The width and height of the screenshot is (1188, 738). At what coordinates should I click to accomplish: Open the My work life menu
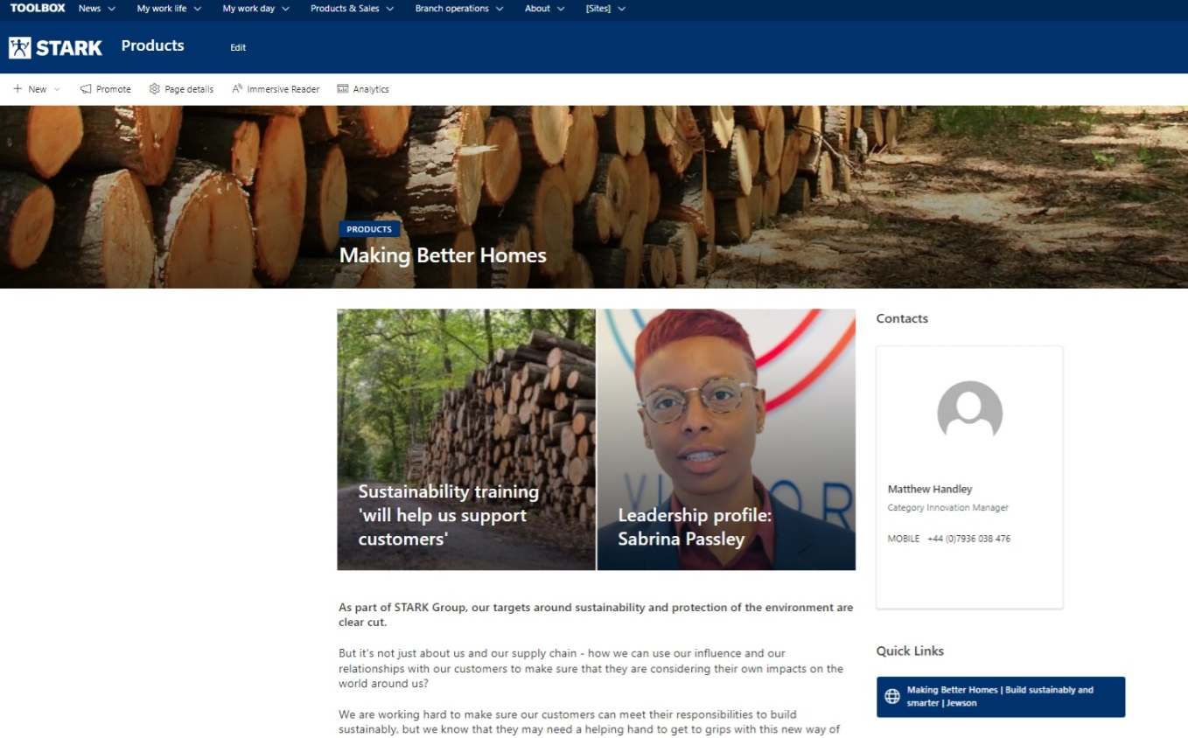point(162,9)
